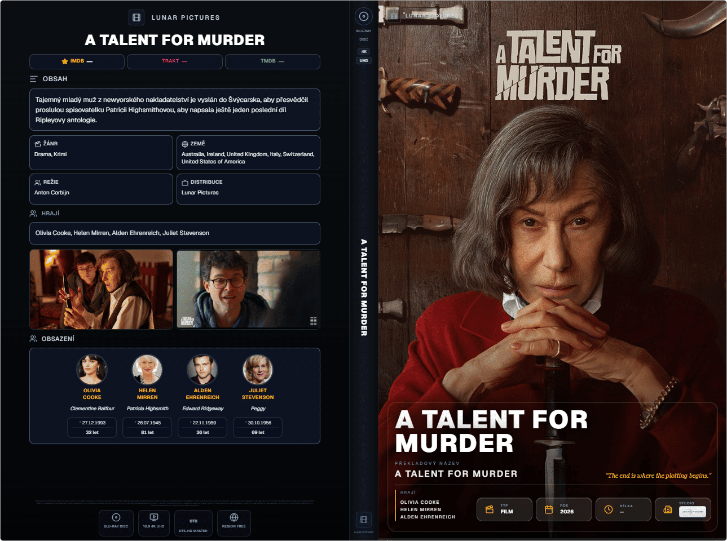Click the globe icon beside ZEMĚ
The width and height of the screenshot is (727, 541).
[185, 144]
